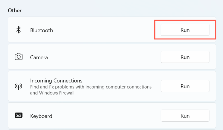Click empty space in the Bluetooth card
The image size is (223, 130).
105,30
